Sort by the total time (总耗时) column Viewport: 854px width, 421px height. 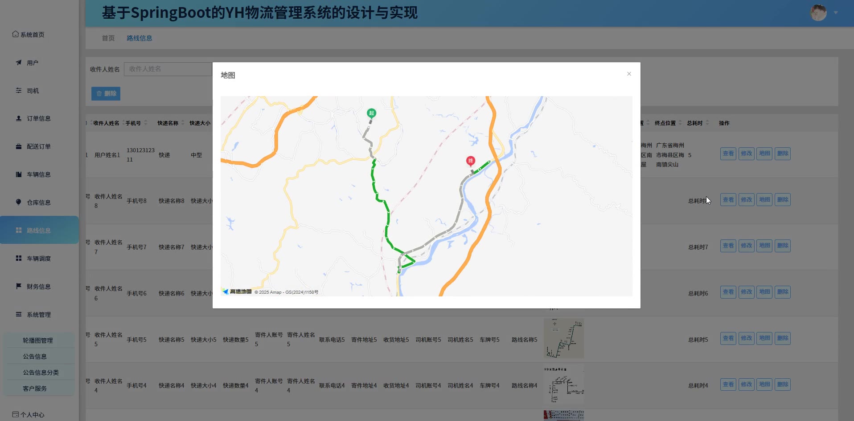[x=707, y=123]
